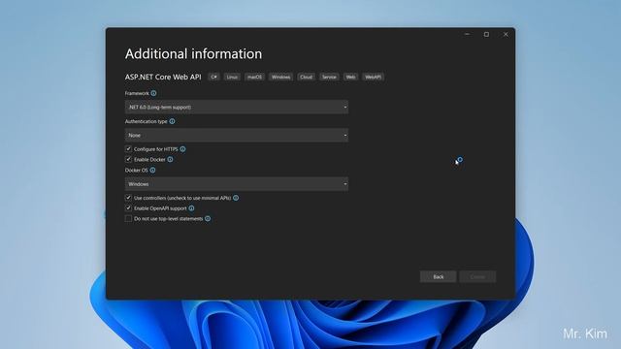Uncheck the Enable Docker checkbox

(x=128, y=159)
